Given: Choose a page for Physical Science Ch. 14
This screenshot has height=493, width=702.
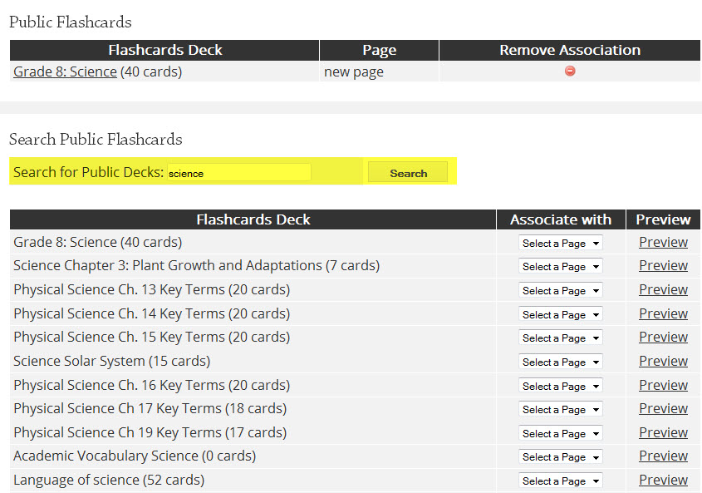Looking at the screenshot, I should click(561, 314).
